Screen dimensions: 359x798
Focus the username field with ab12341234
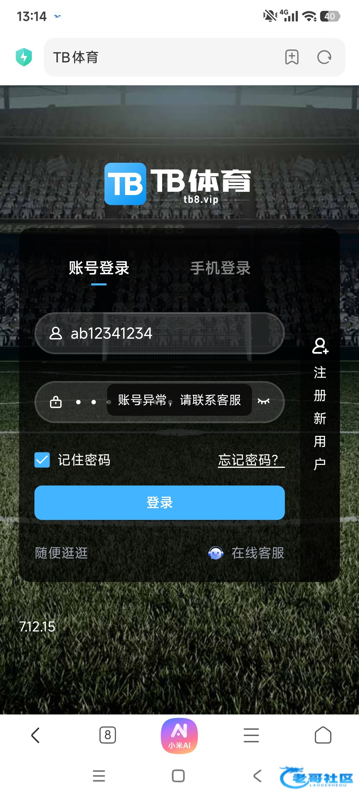(159, 333)
